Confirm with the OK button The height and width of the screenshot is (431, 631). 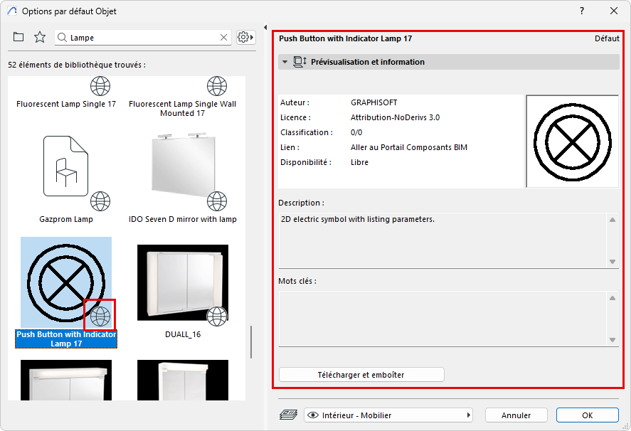(587, 415)
